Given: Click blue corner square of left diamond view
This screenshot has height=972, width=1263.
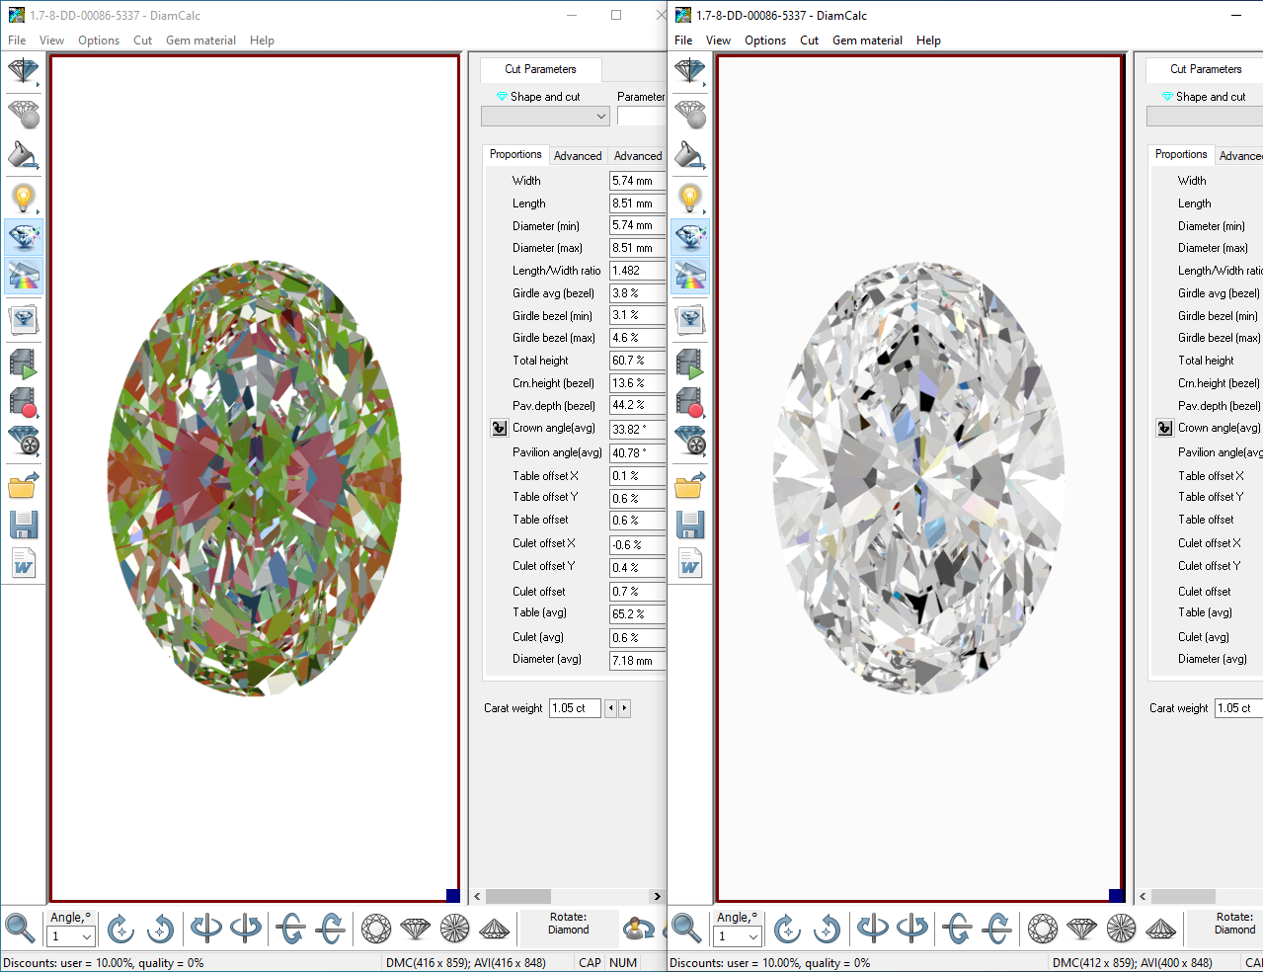Looking at the screenshot, I should [453, 896].
